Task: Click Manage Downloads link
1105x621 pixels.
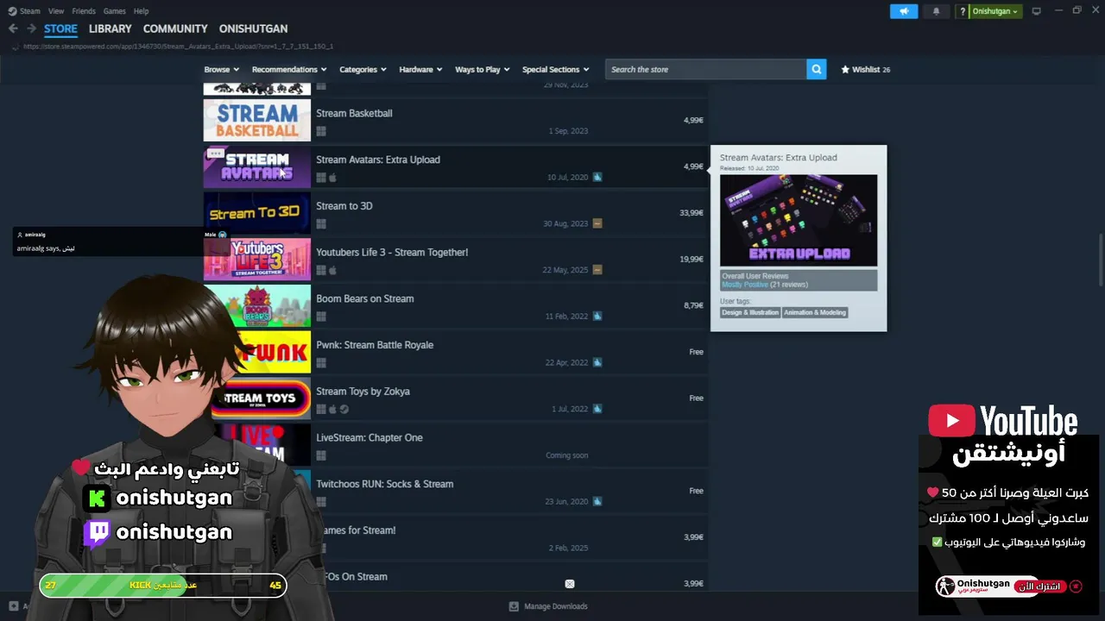Action: 555,606
